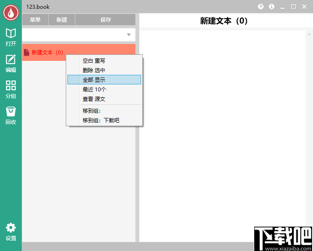Screen dimensions: 313x251
Task: Close the application window
Action: (304, 7)
